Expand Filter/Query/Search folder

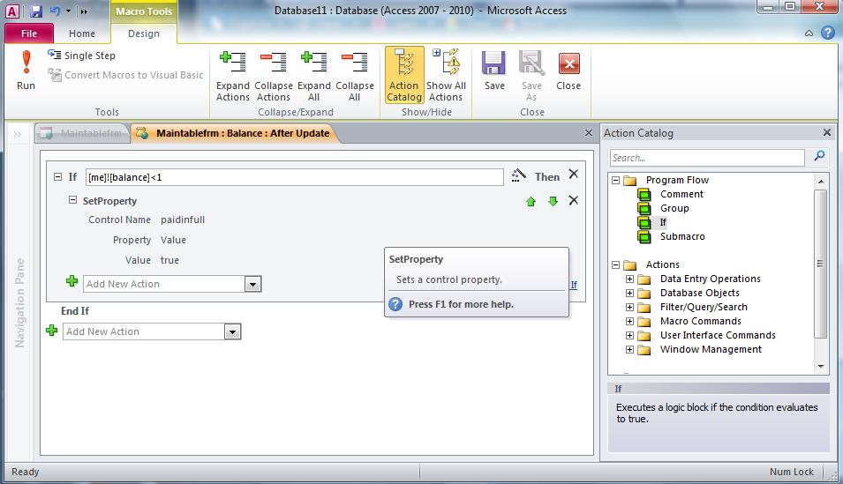tap(629, 307)
